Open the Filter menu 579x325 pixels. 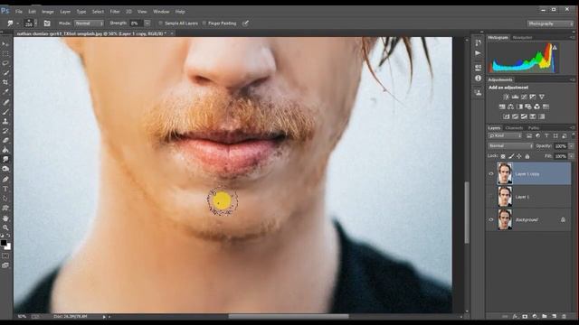[115, 12]
